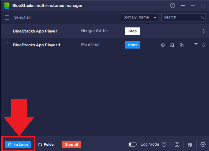Reorder handle for BlueStacks App Player 1 row
Screen dimensions: 209x151
pos(204,45)
